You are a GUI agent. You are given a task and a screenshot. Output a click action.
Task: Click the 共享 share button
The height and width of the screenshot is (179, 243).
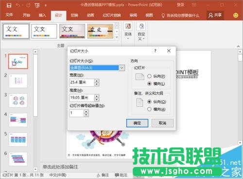click(215, 15)
